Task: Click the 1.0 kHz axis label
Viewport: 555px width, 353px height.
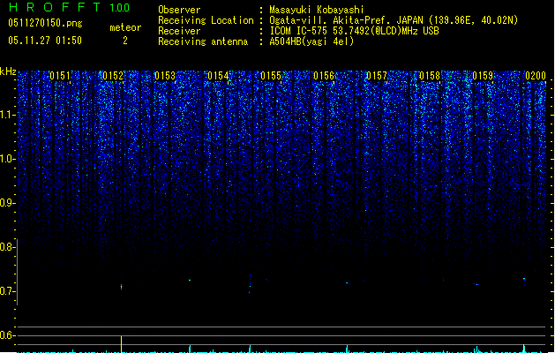Action: 7,159
